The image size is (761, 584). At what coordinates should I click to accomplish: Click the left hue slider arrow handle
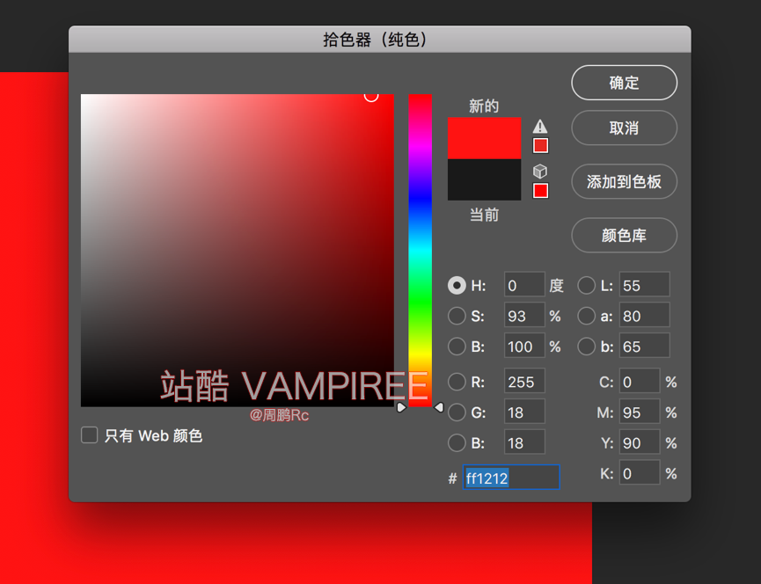point(401,407)
